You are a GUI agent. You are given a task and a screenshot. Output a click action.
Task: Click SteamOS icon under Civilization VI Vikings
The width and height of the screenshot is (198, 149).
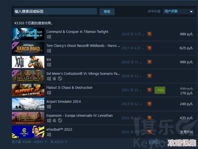pos(60,79)
